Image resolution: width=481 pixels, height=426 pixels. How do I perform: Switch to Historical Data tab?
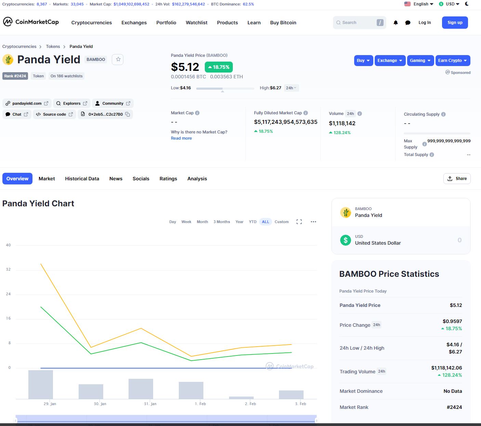click(82, 179)
